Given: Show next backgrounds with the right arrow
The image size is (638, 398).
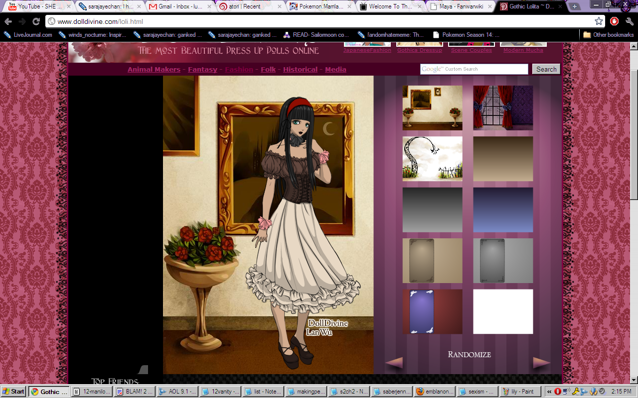Looking at the screenshot, I should (x=541, y=363).
